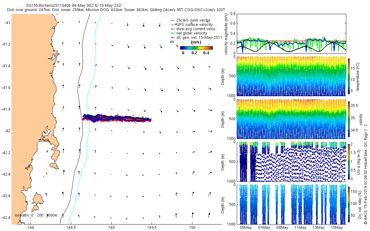
Task: Click the '09May' date tick label
Action: pos(282,228)
